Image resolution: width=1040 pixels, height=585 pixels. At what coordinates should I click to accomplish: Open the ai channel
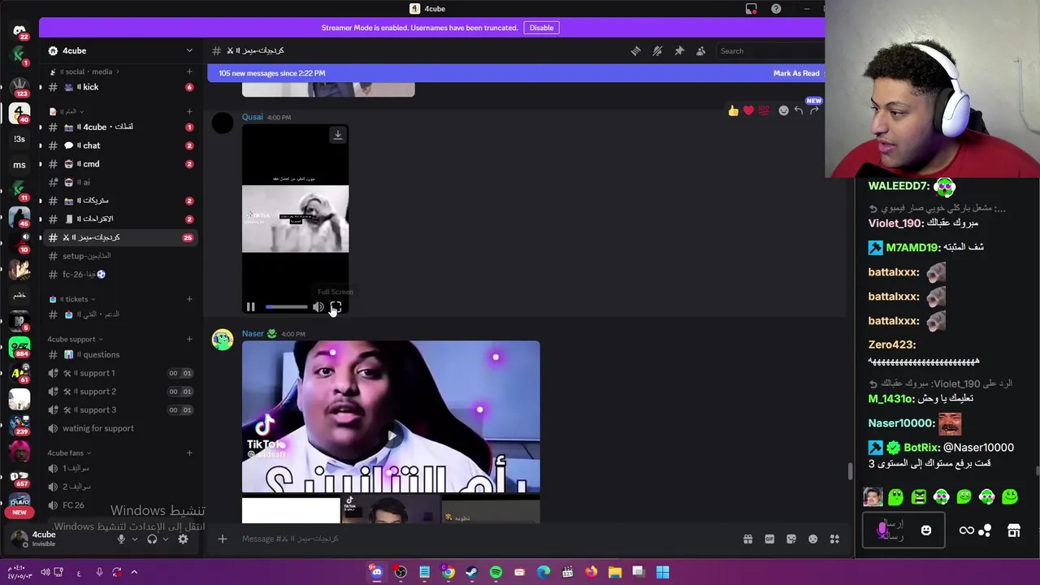click(x=120, y=183)
